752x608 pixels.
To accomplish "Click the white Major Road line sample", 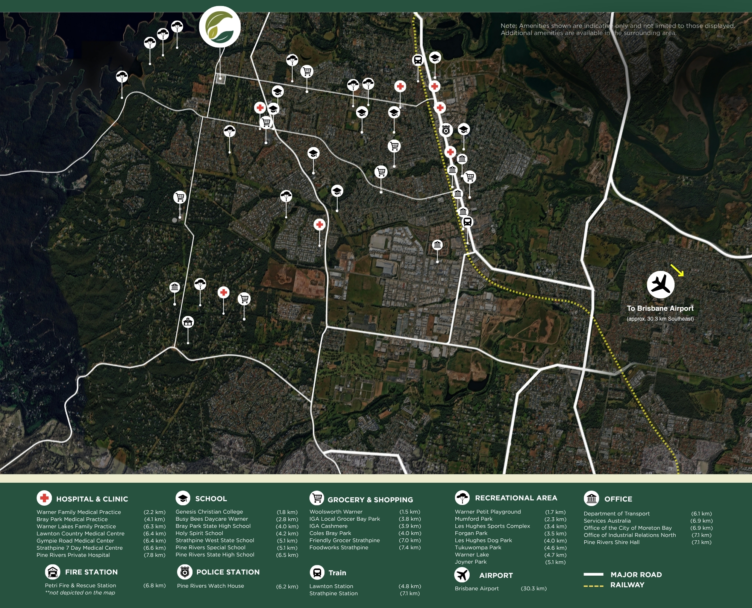I will click(593, 575).
